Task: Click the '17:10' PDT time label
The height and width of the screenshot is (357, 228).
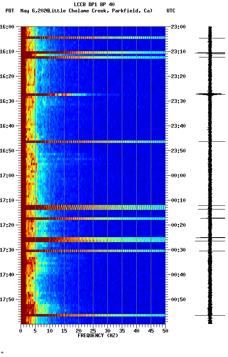Action: pos(7,200)
